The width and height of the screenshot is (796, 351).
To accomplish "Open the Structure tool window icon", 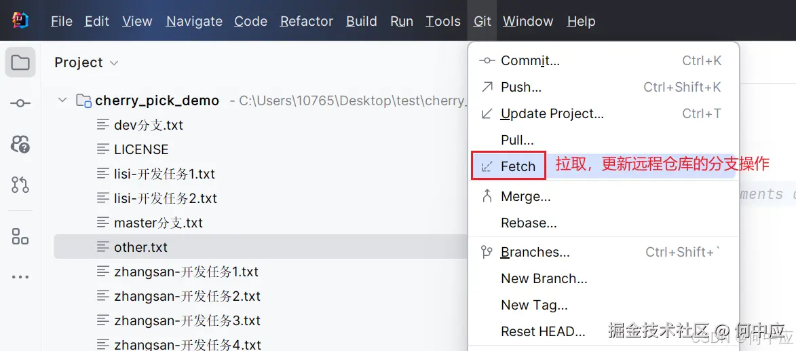I will 20,236.
